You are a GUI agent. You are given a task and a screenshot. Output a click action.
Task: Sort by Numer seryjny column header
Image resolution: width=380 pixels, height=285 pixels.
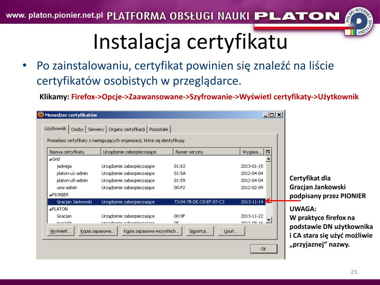(x=207, y=152)
